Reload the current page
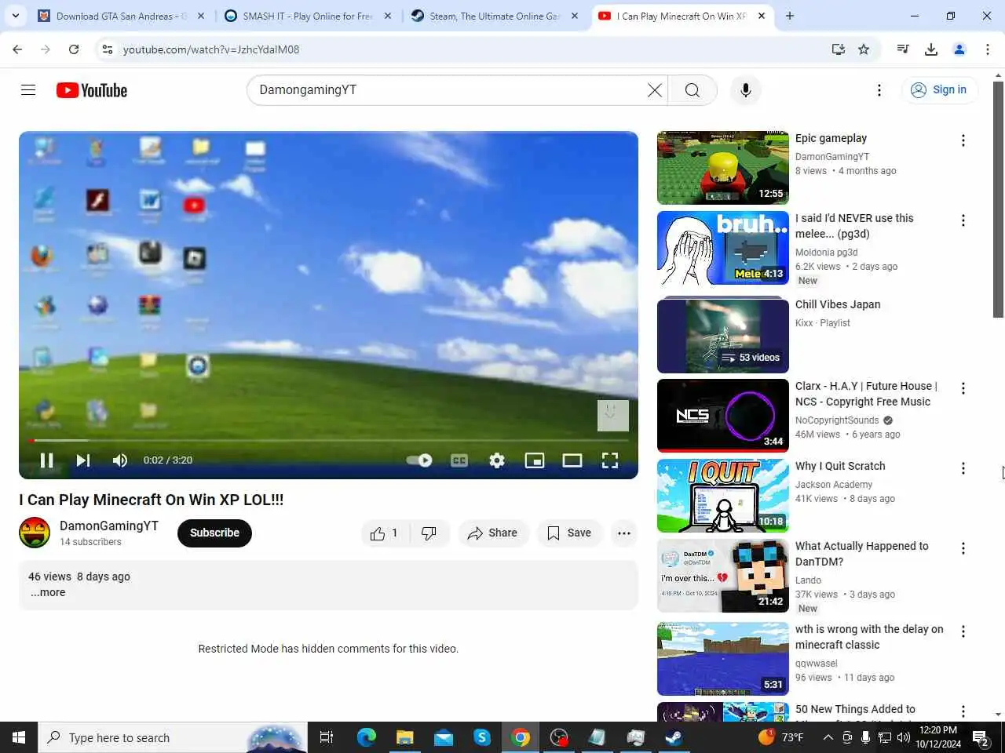Viewport: 1005px width, 753px height. (x=74, y=49)
